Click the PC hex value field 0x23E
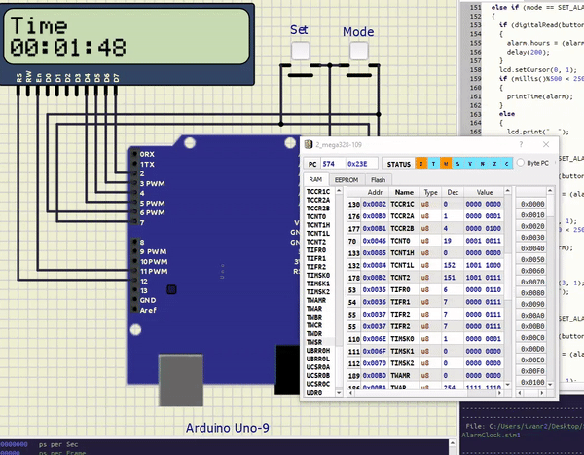The width and height of the screenshot is (584, 455). tap(360, 164)
